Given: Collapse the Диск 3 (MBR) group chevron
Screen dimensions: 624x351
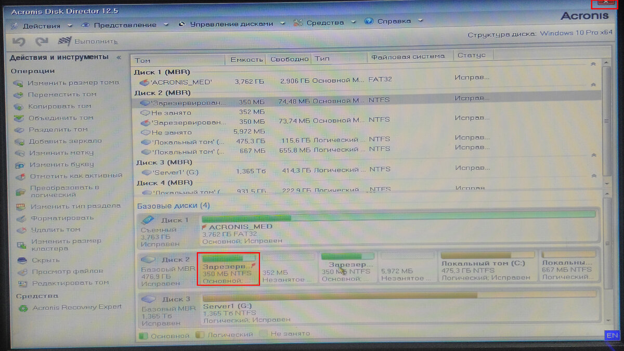Looking at the screenshot, I should [x=593, y=155].
